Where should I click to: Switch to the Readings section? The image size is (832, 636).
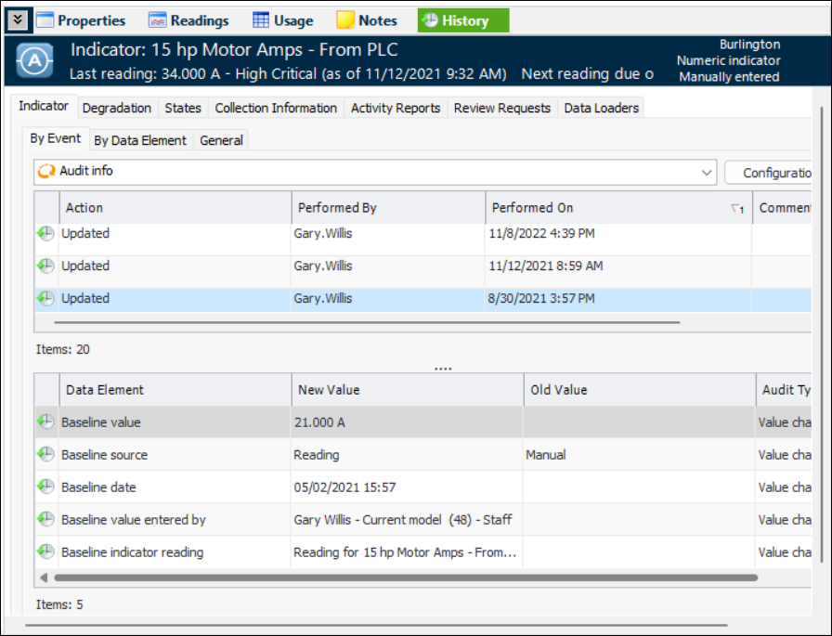189,20
